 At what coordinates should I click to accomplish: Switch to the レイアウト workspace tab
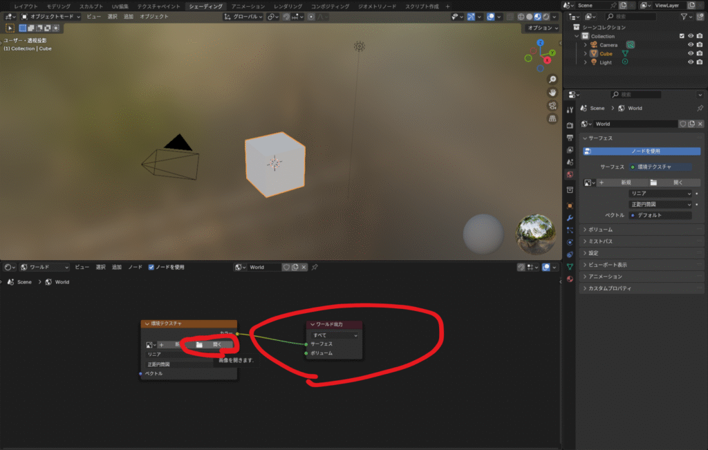pyautogui.click(x=26, y=6)
